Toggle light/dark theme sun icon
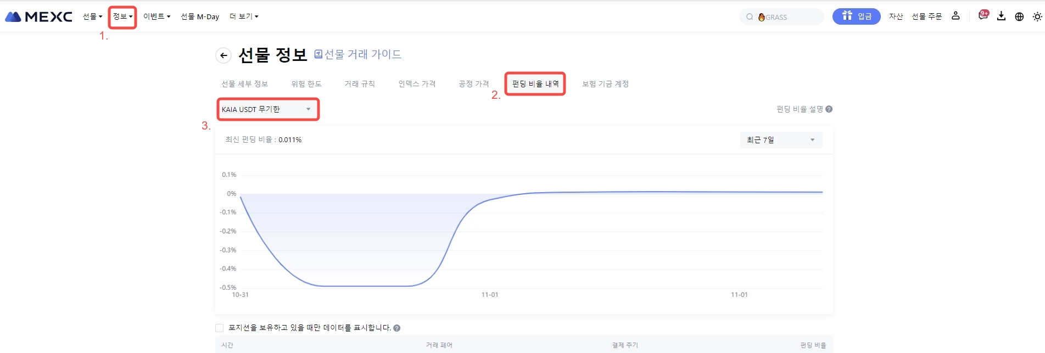 click(1037, 16)
